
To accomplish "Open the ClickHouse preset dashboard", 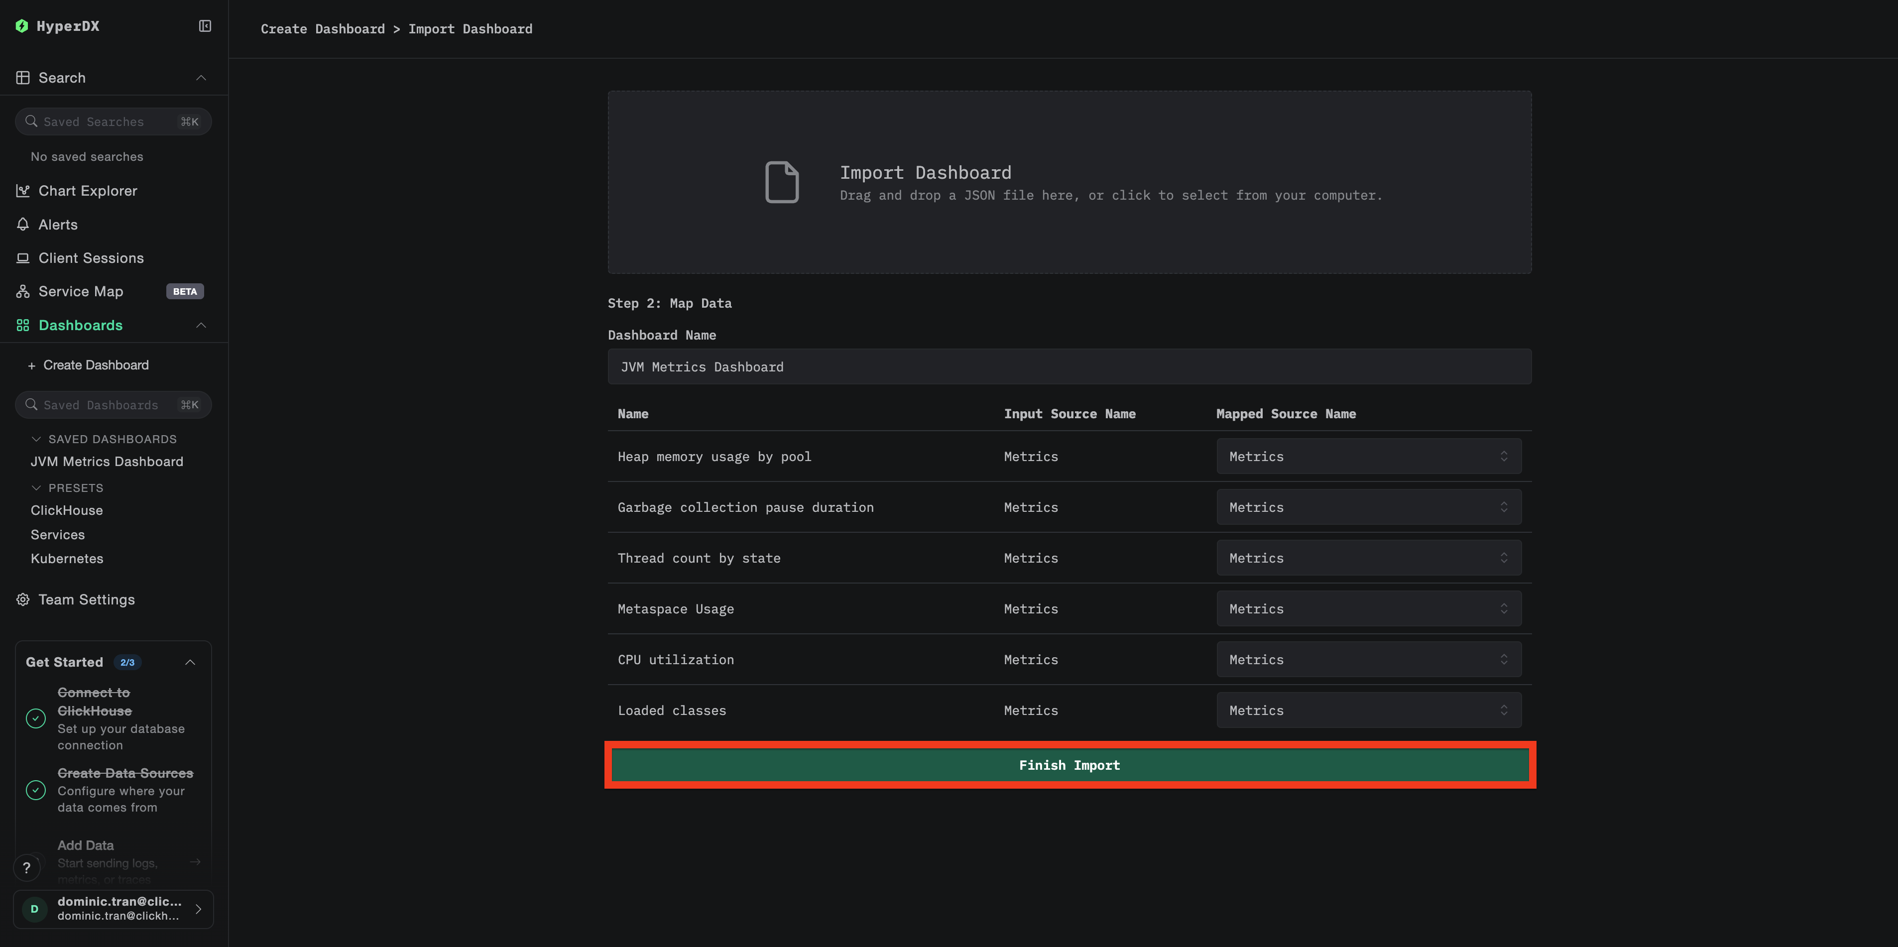I will tap(67, 511).
